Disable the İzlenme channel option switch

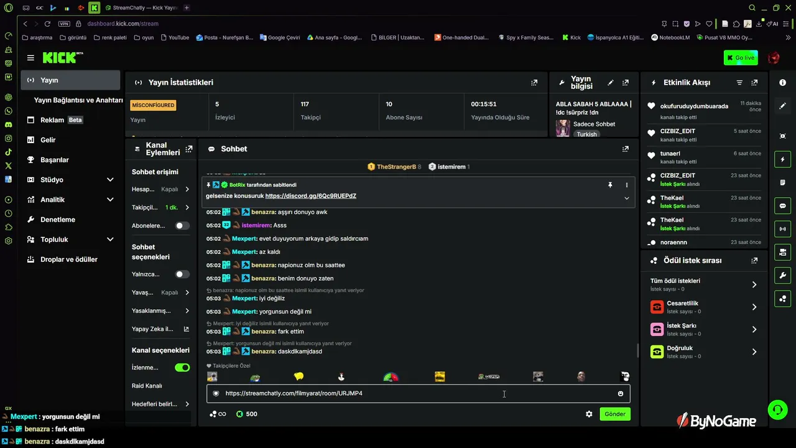(182, 368)
